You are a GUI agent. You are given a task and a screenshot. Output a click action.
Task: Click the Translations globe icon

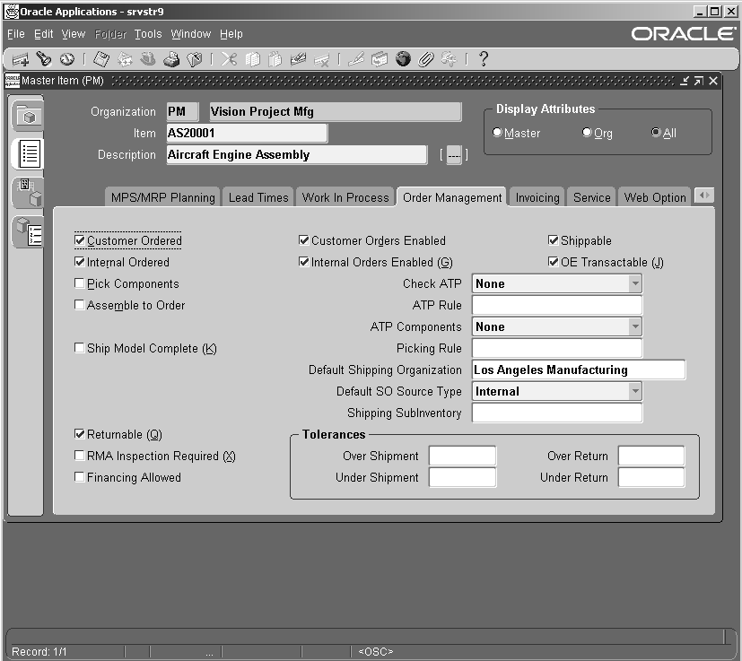403,59
